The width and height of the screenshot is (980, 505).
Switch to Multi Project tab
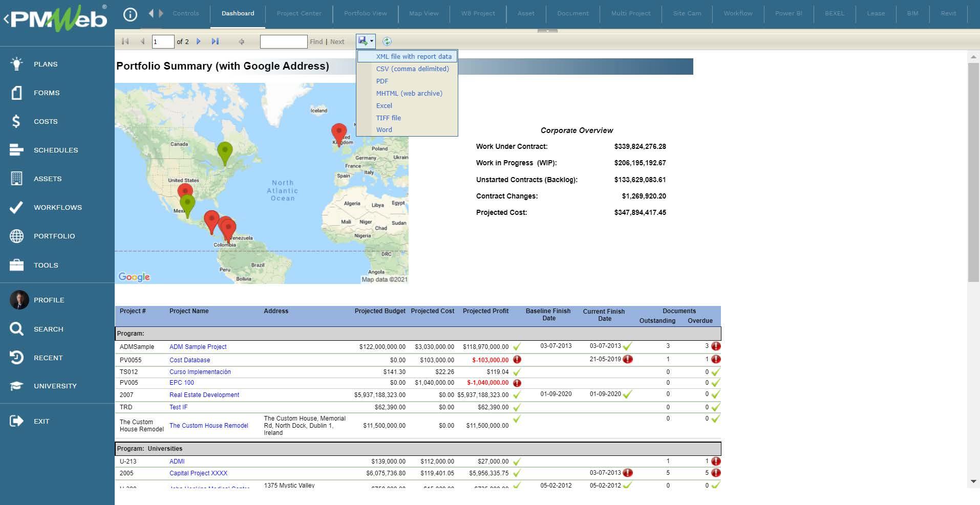pos(630,13)
